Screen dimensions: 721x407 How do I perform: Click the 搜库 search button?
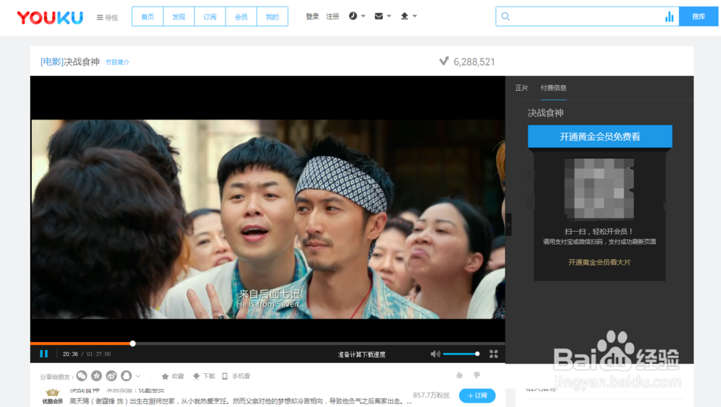pos(699,17)
